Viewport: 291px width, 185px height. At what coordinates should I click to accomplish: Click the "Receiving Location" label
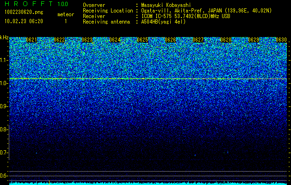click(108, 11)
